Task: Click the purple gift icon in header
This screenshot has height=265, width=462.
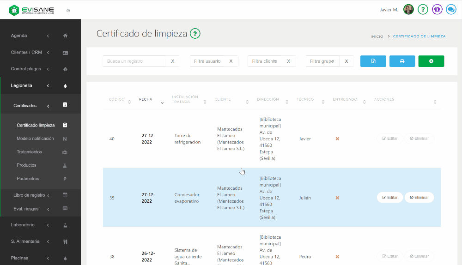Action: [437, 10]
